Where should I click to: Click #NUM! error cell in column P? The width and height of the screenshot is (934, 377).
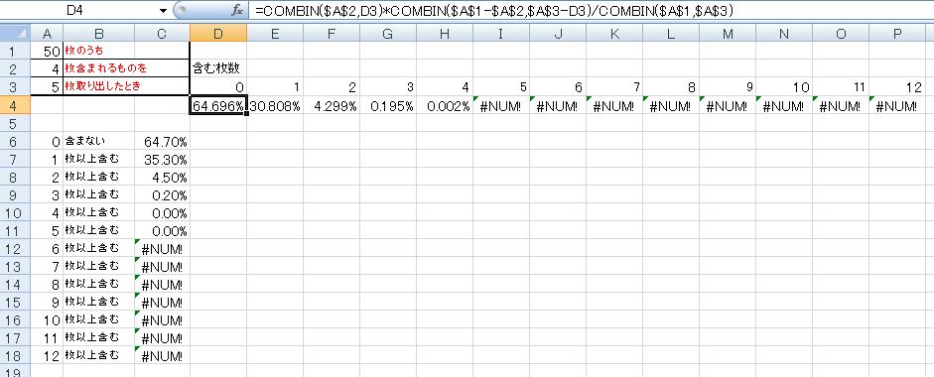coord(897,106)
